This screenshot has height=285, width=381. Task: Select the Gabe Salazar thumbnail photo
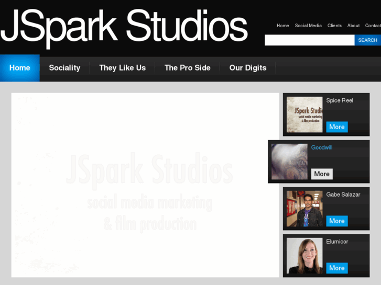tap(304, 209)
